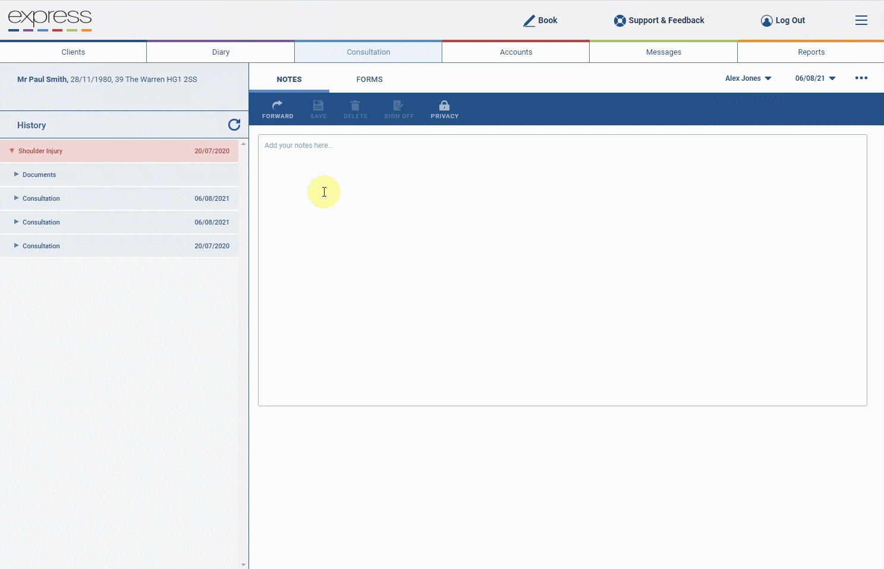The image size is (884, 569).
Task: Click the Save disk icon
Action: (318, 105)
